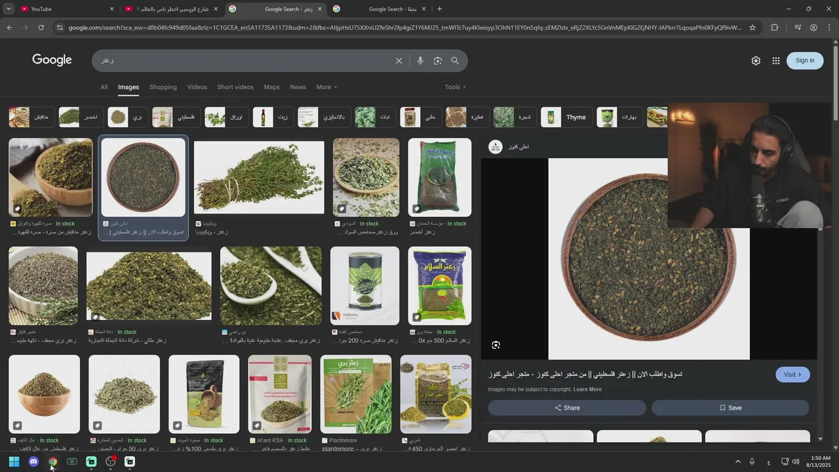Open Xbox Game Bar taskbar icon
The width and height of the screenshot is (839, 472).
pos(72,462)
